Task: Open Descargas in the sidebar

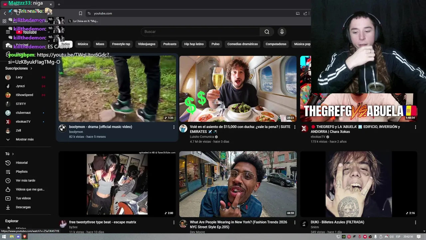Action: (x=25, y=207)
